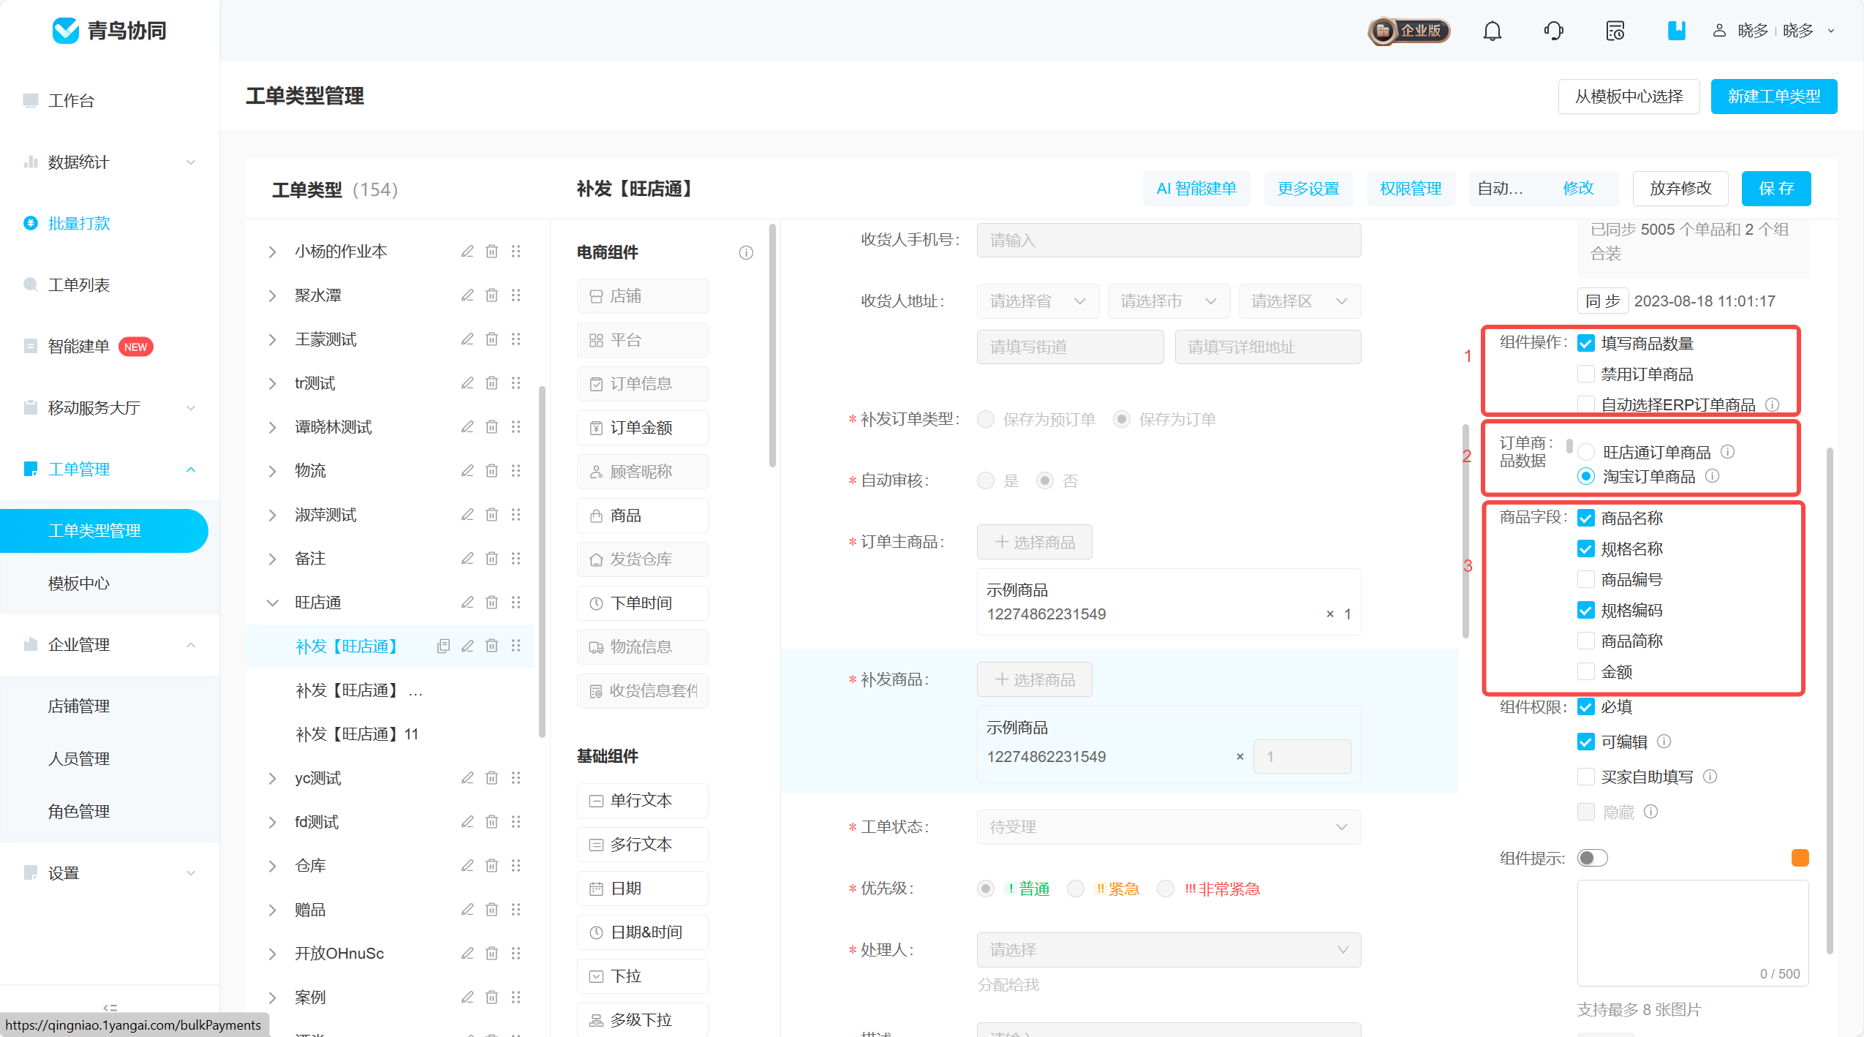Click info icon next to 可编辑
This screenshot has height=1037, width=1864.
[x=1664, y=742]
